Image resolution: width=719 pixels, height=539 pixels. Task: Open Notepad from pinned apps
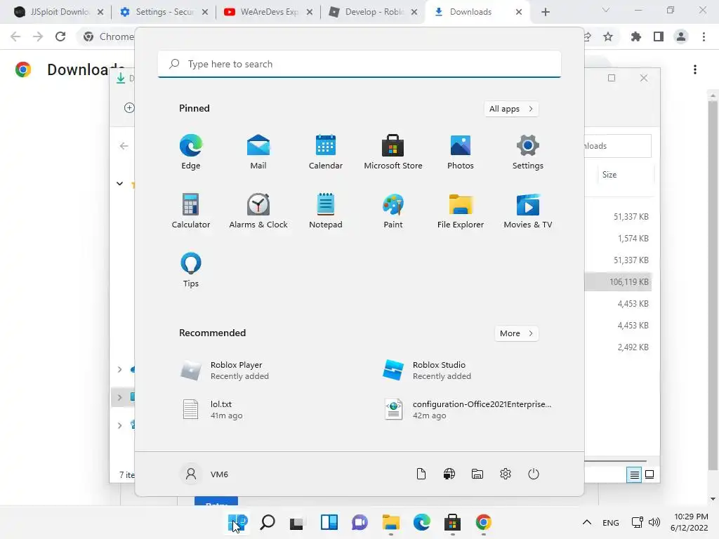click(x=326, y=211)
